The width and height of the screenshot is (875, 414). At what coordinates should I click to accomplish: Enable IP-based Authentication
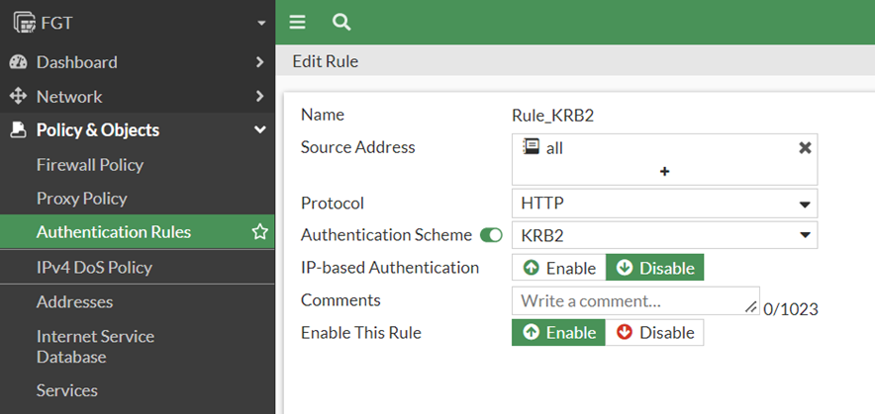559,268
